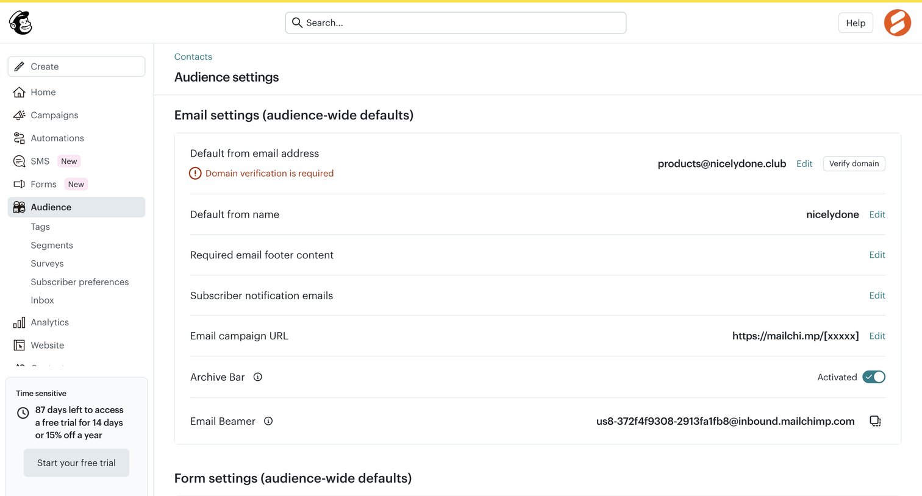Click the 'Activated' status label
The height and width of the screenshot is (496, 922).
[x=837, y=377]
